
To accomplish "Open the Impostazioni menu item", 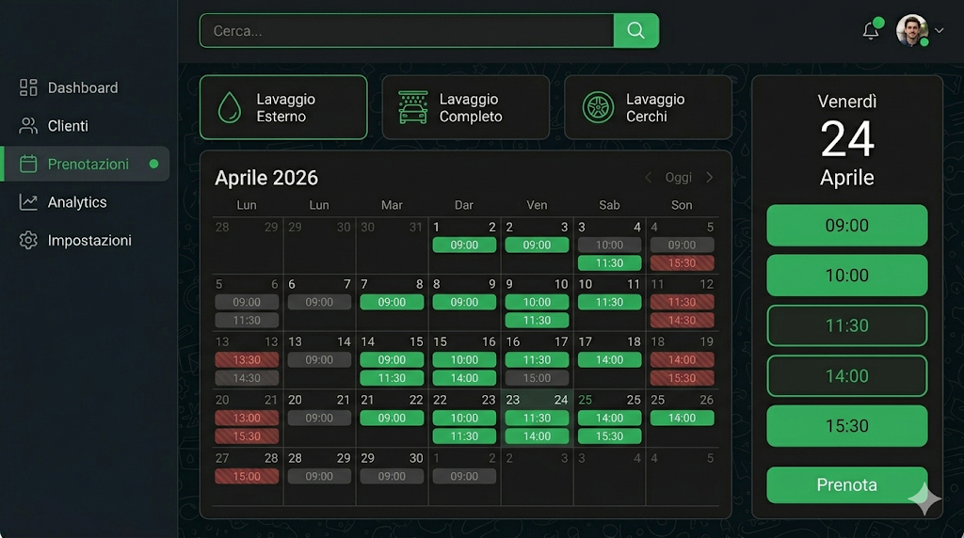I will 85,240.
